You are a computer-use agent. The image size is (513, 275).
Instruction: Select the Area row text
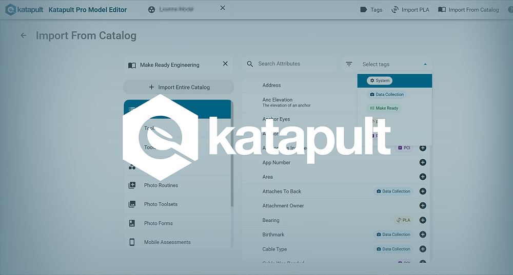267,177
